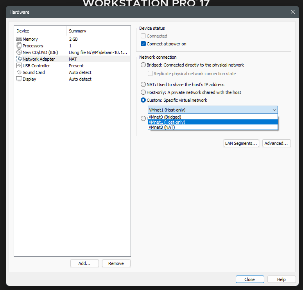Click the processor count summary value 1

pyautogui.click(x=70, y=46)
